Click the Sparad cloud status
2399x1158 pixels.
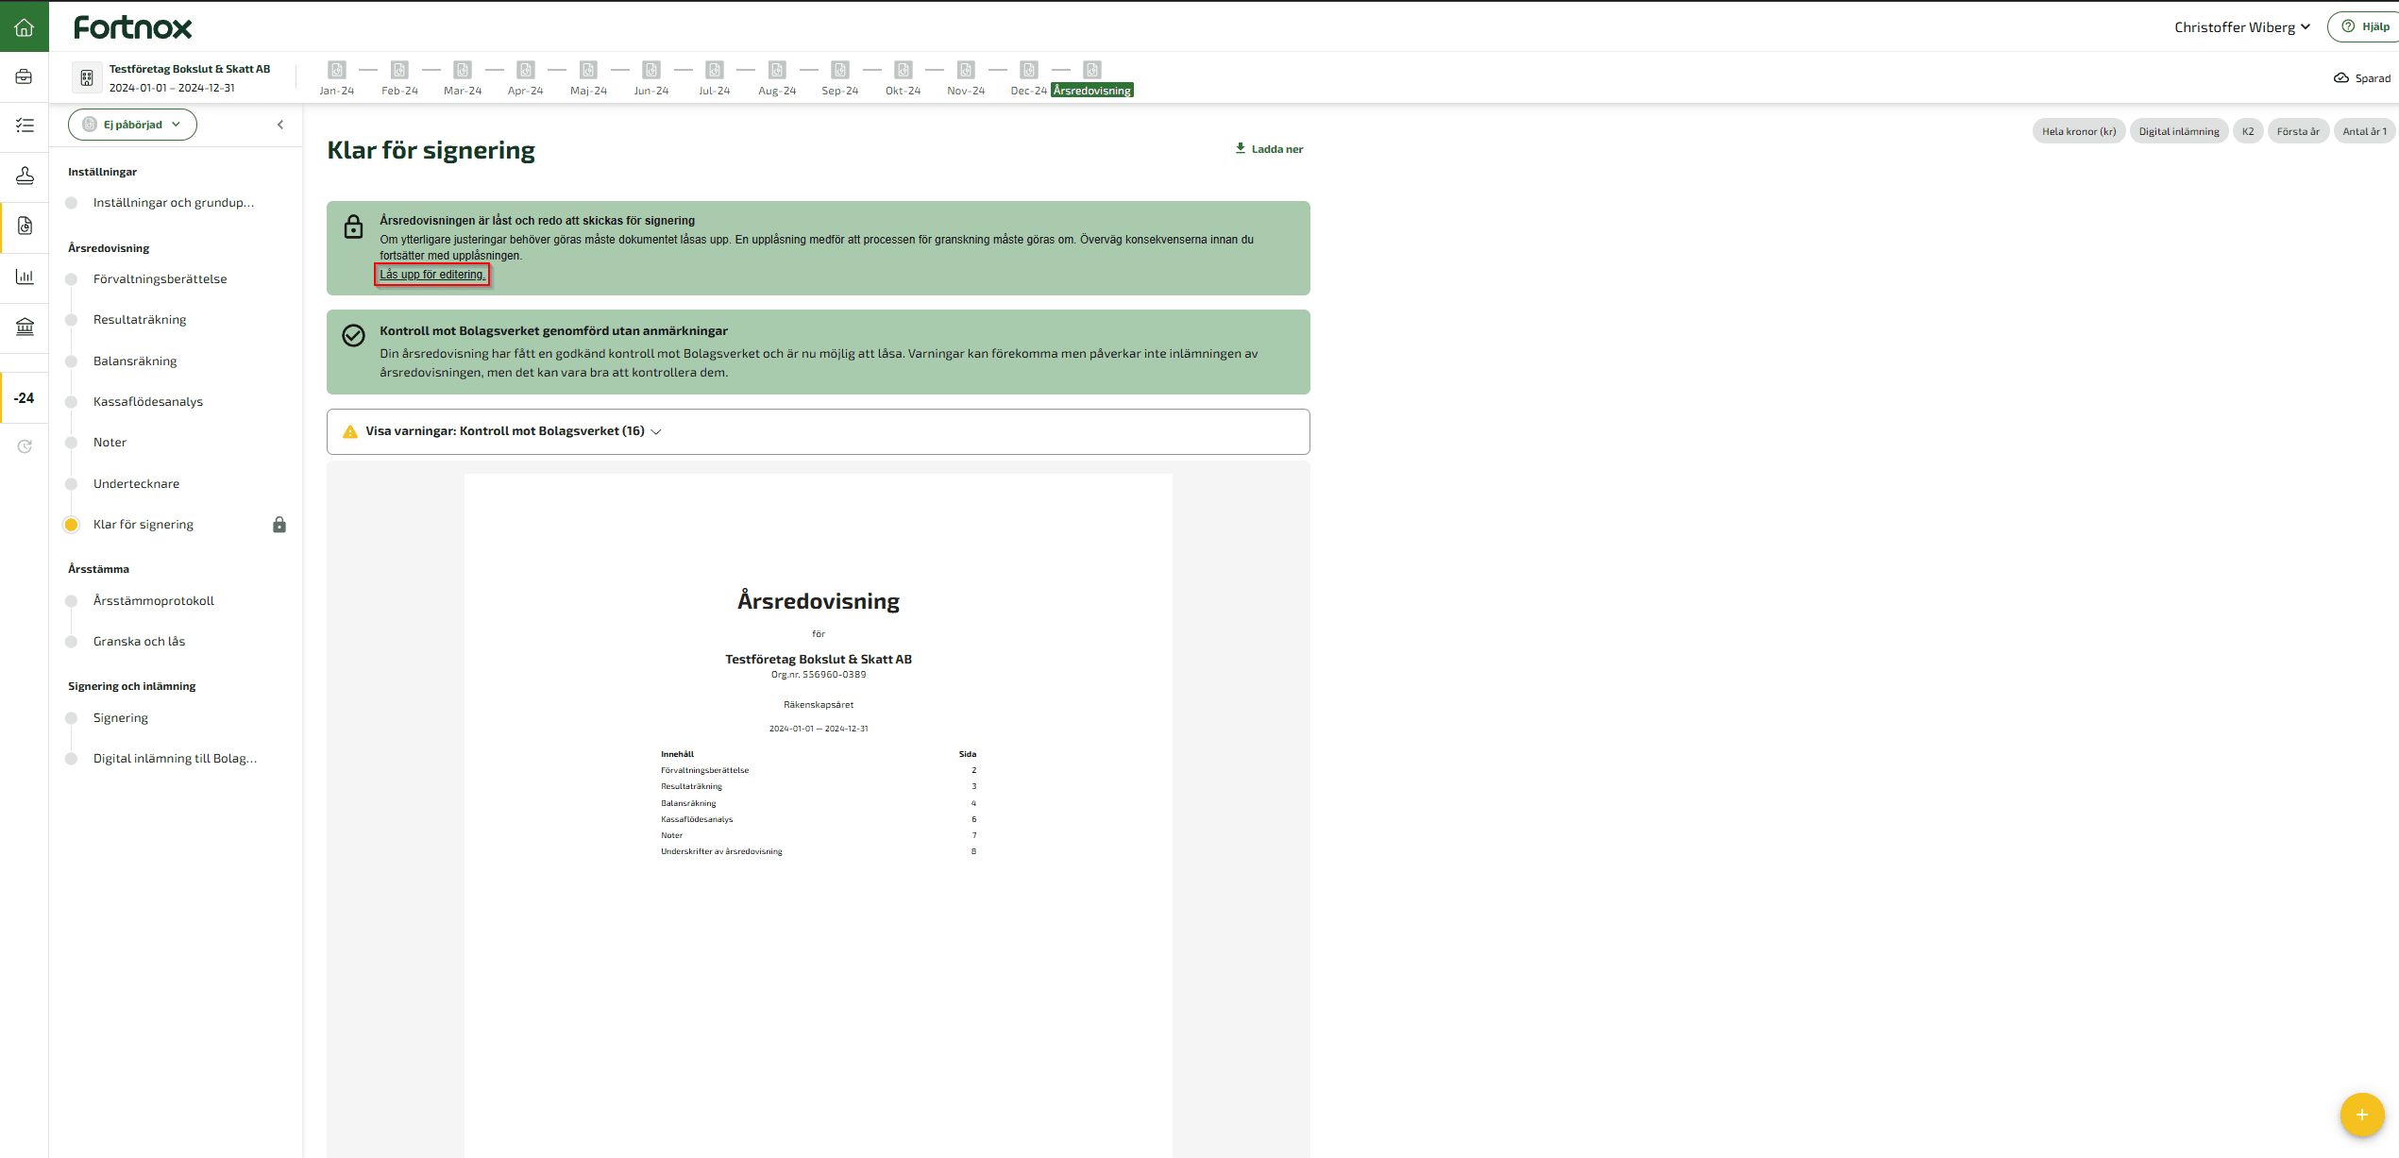point(2362,78)
